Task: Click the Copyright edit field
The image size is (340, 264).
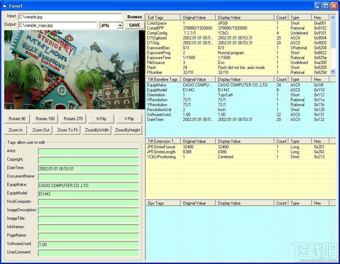Action: tap(88, 160)
